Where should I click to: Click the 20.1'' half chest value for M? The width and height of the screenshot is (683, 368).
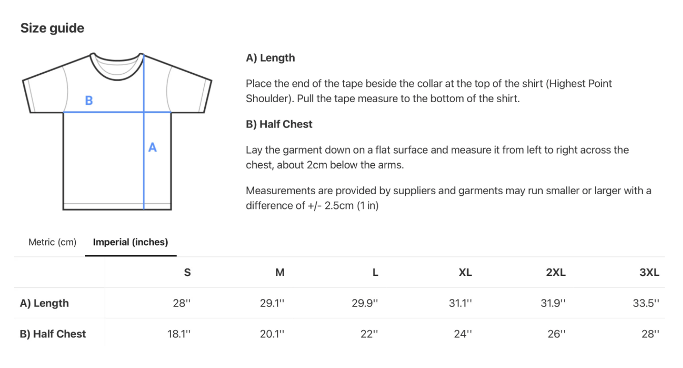[x=272, y=334]
